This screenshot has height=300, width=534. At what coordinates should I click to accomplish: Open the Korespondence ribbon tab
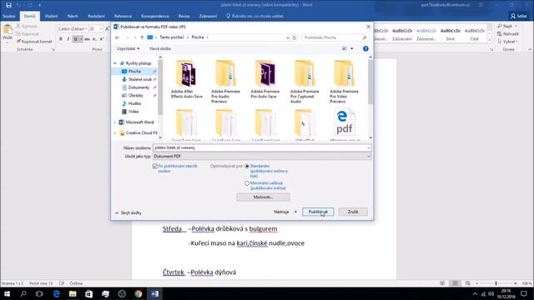(x=155, y=16)
